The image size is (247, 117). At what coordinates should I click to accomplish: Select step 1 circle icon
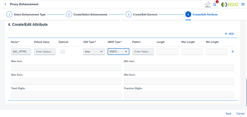pos(9,15)
